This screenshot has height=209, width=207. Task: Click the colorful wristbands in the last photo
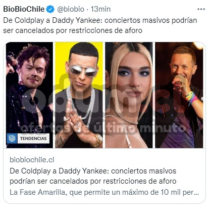click(x=191, y=98)
